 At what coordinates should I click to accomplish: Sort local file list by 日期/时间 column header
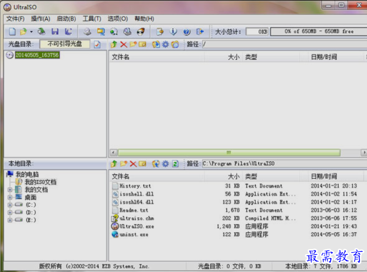click(x=336, y=176)
